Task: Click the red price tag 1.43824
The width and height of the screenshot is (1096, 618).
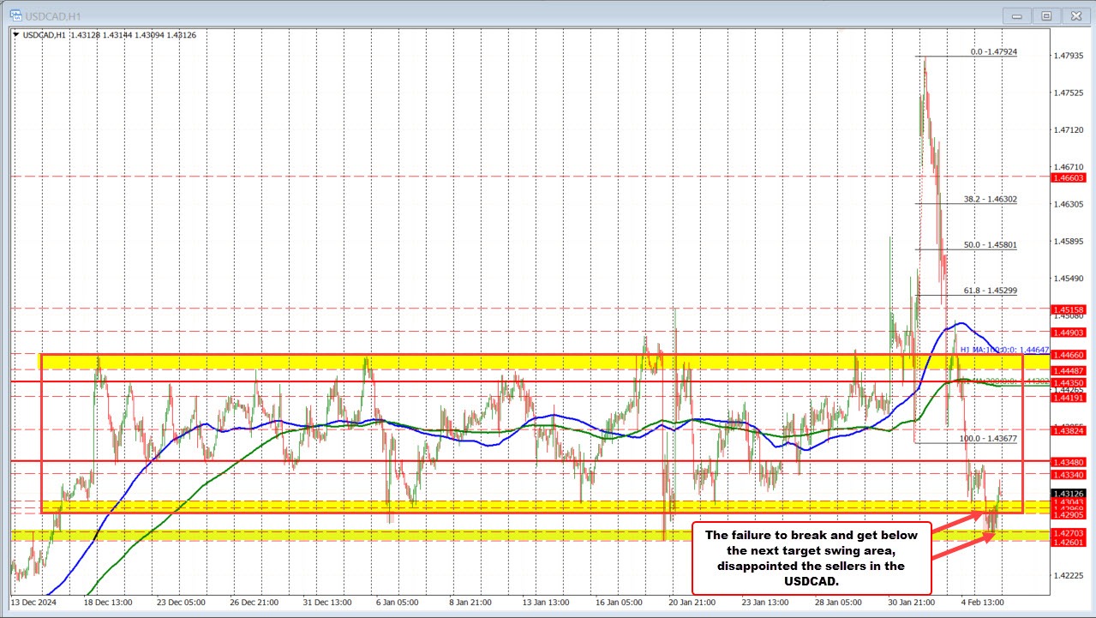Action: (x=1069, y=430)
